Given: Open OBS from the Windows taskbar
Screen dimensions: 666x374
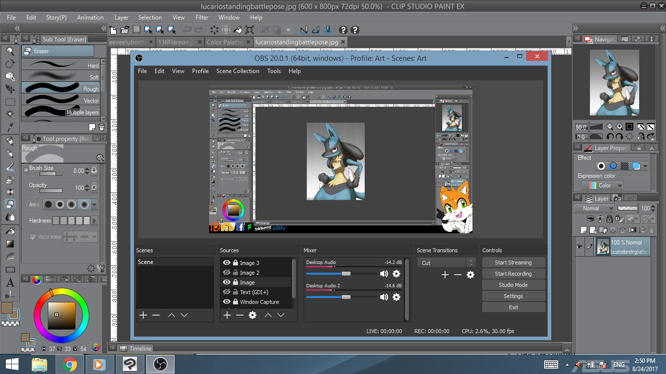Looking at the screenshot, I should point(160,364).
